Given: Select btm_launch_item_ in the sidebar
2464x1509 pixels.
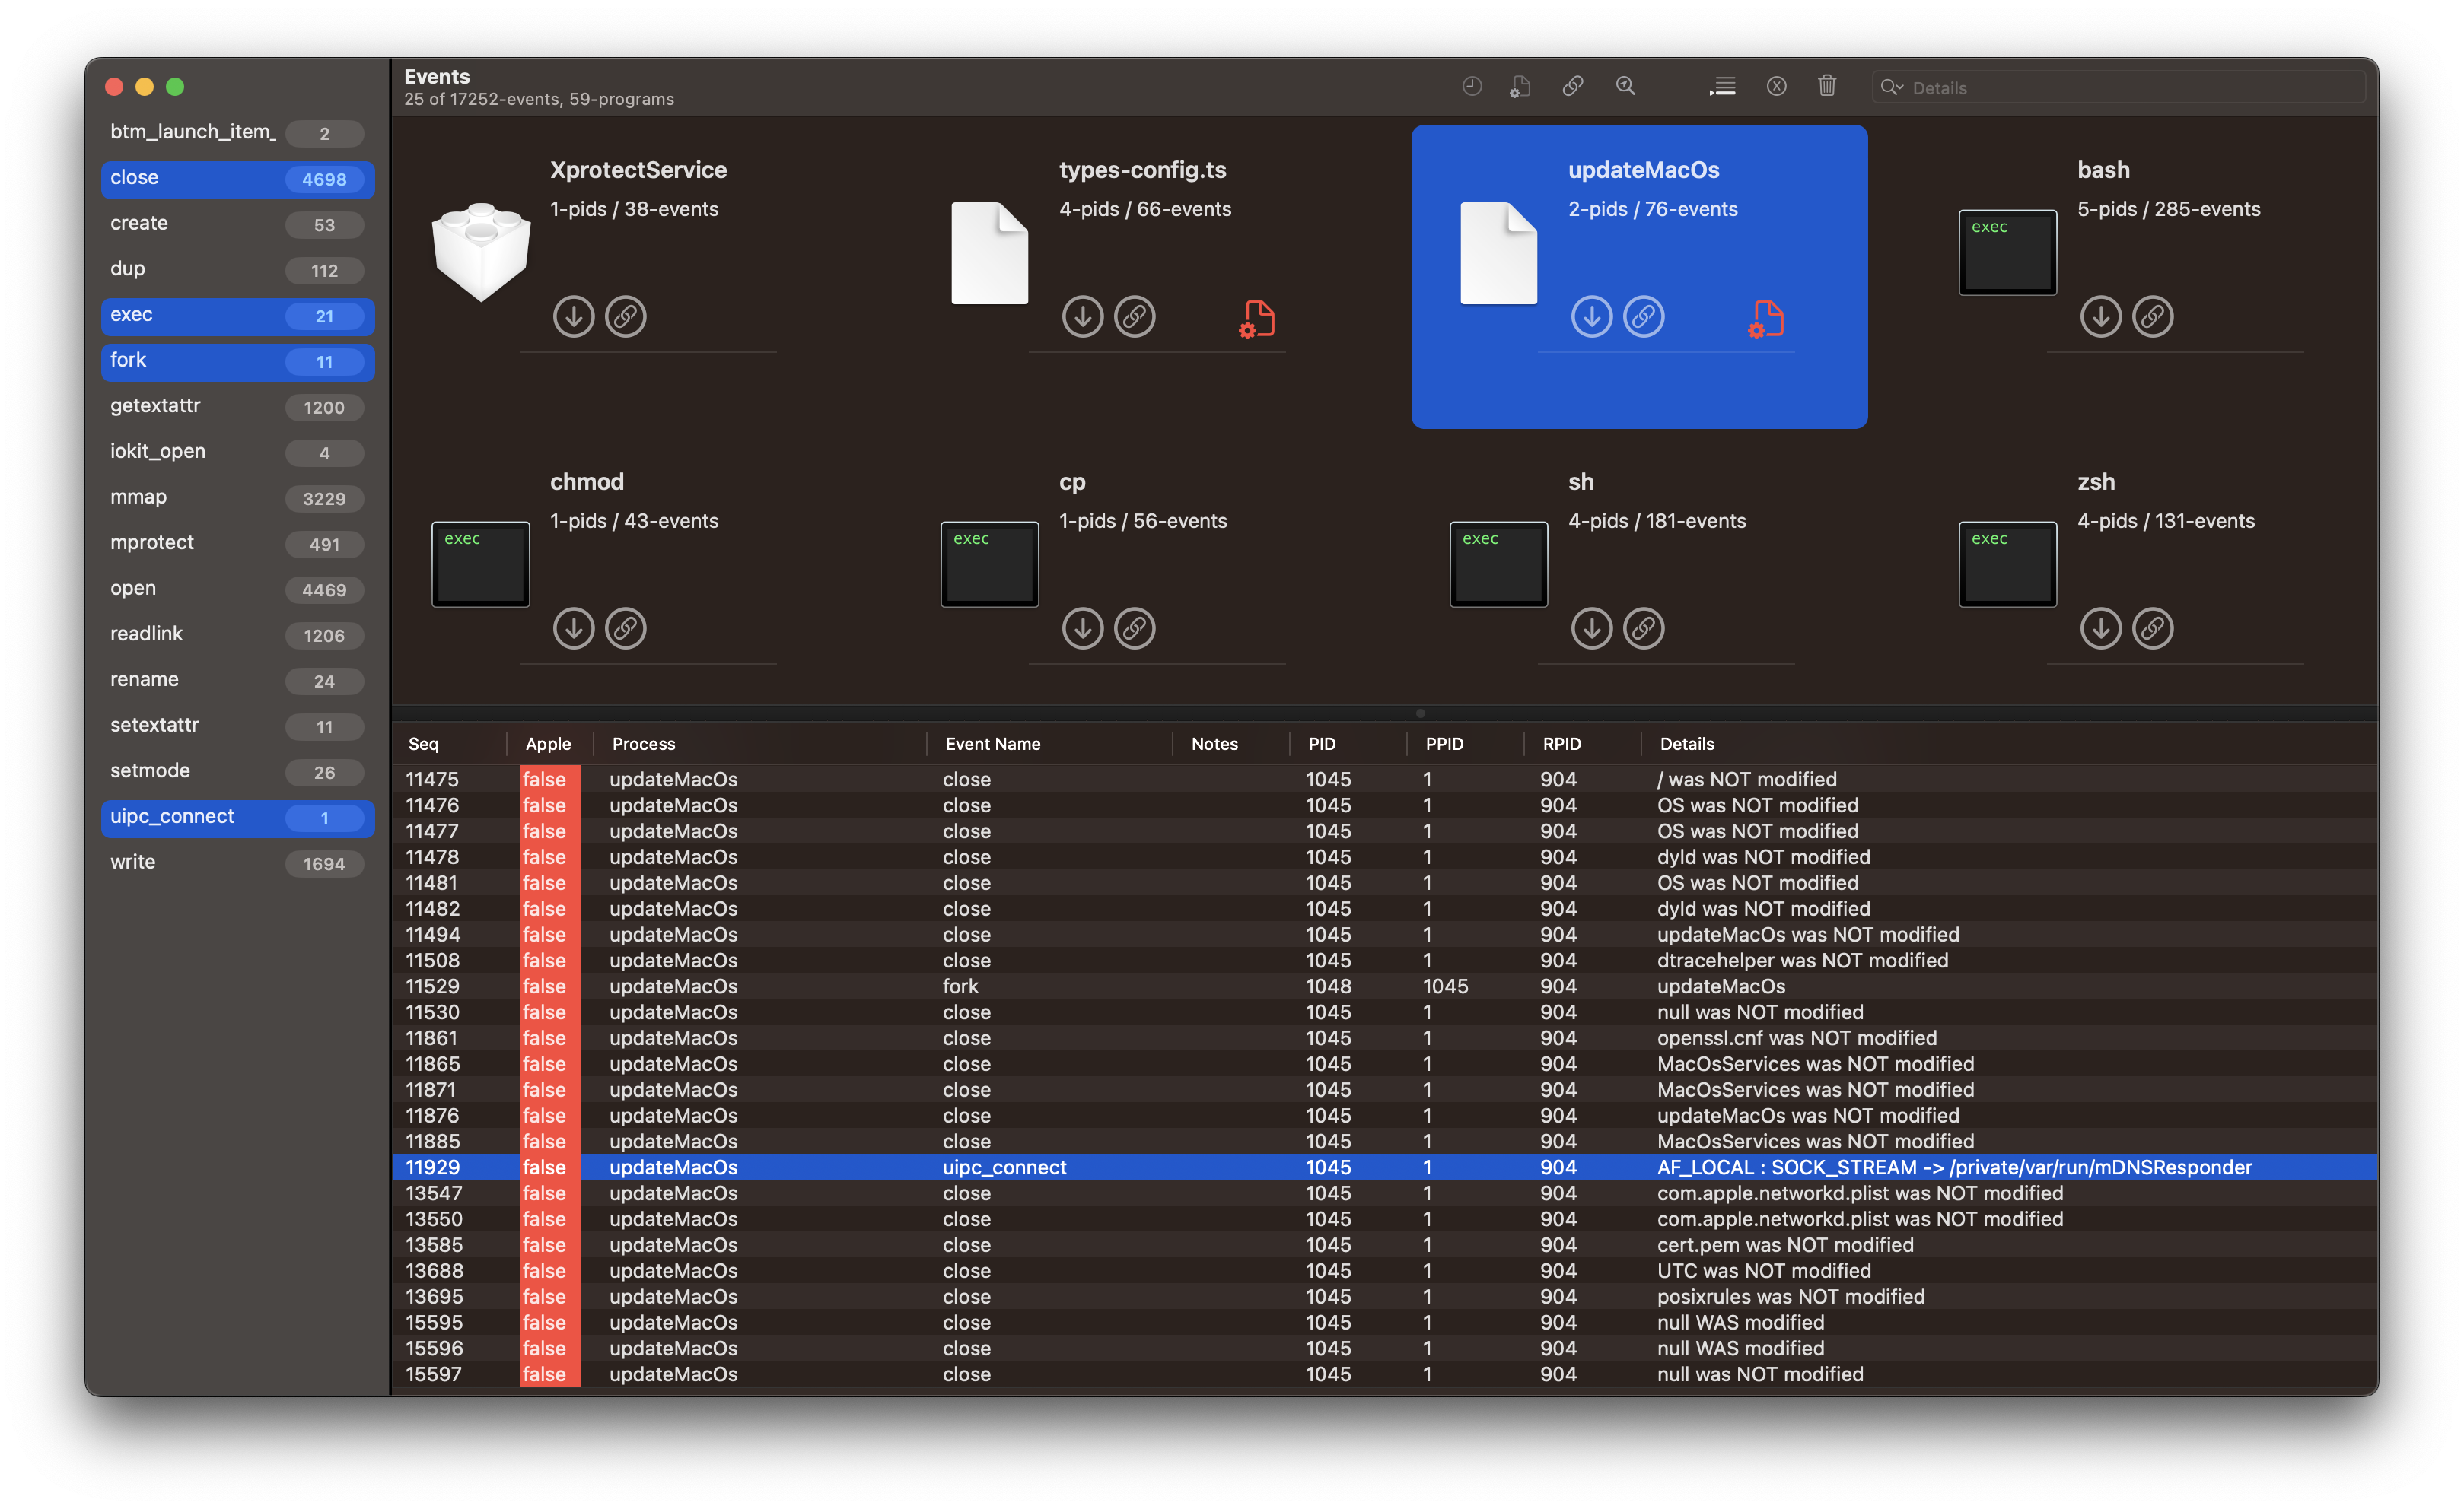Looking at the screenshot, I should click(238, 133).
